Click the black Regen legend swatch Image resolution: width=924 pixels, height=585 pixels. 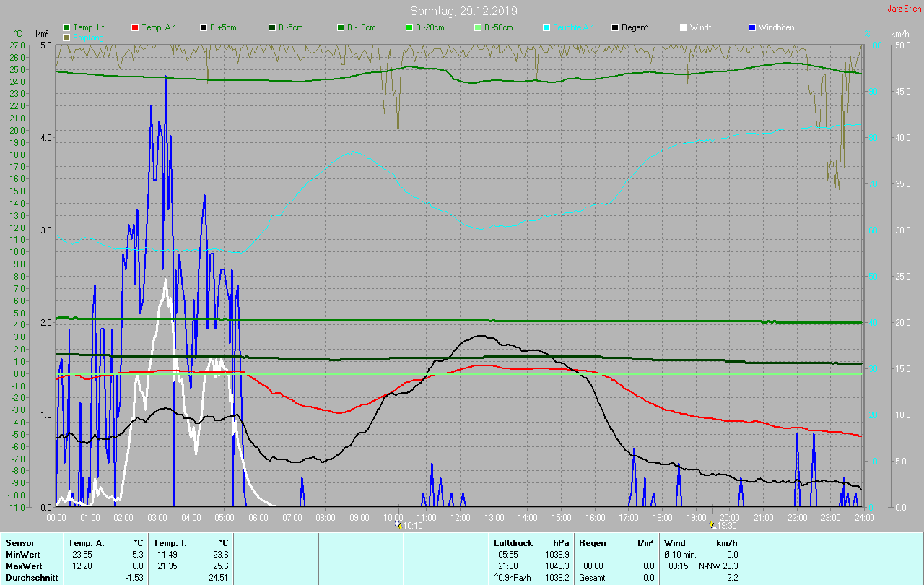click(615, 27)
